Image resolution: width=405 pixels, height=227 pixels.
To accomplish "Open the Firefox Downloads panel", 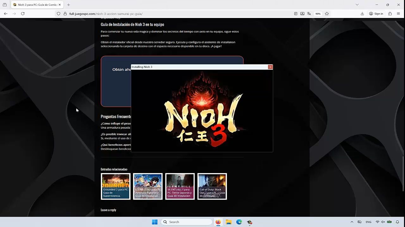I will (x=362, y=14).
